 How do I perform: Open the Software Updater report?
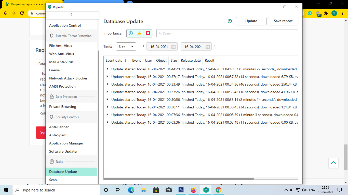(x=71, y=151)
